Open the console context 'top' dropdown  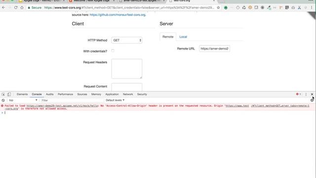[23, 100]
